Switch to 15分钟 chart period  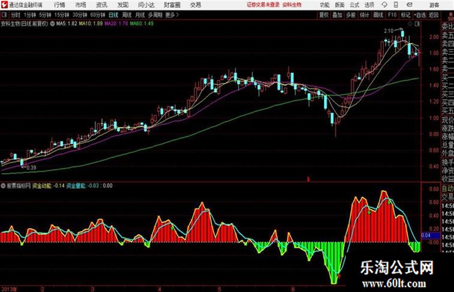pyautogui.click(x=62, y=15)
